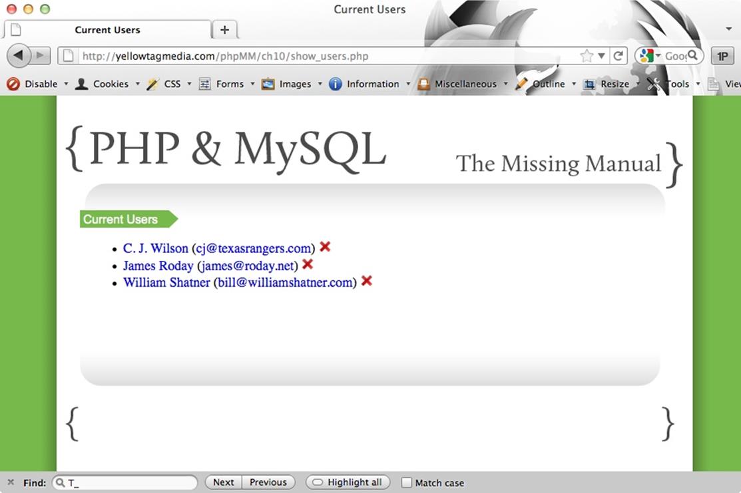Viewport: 741px width, 493px height.
Task: Open the William Shatner user link
Action: click(x=166, y=282)
